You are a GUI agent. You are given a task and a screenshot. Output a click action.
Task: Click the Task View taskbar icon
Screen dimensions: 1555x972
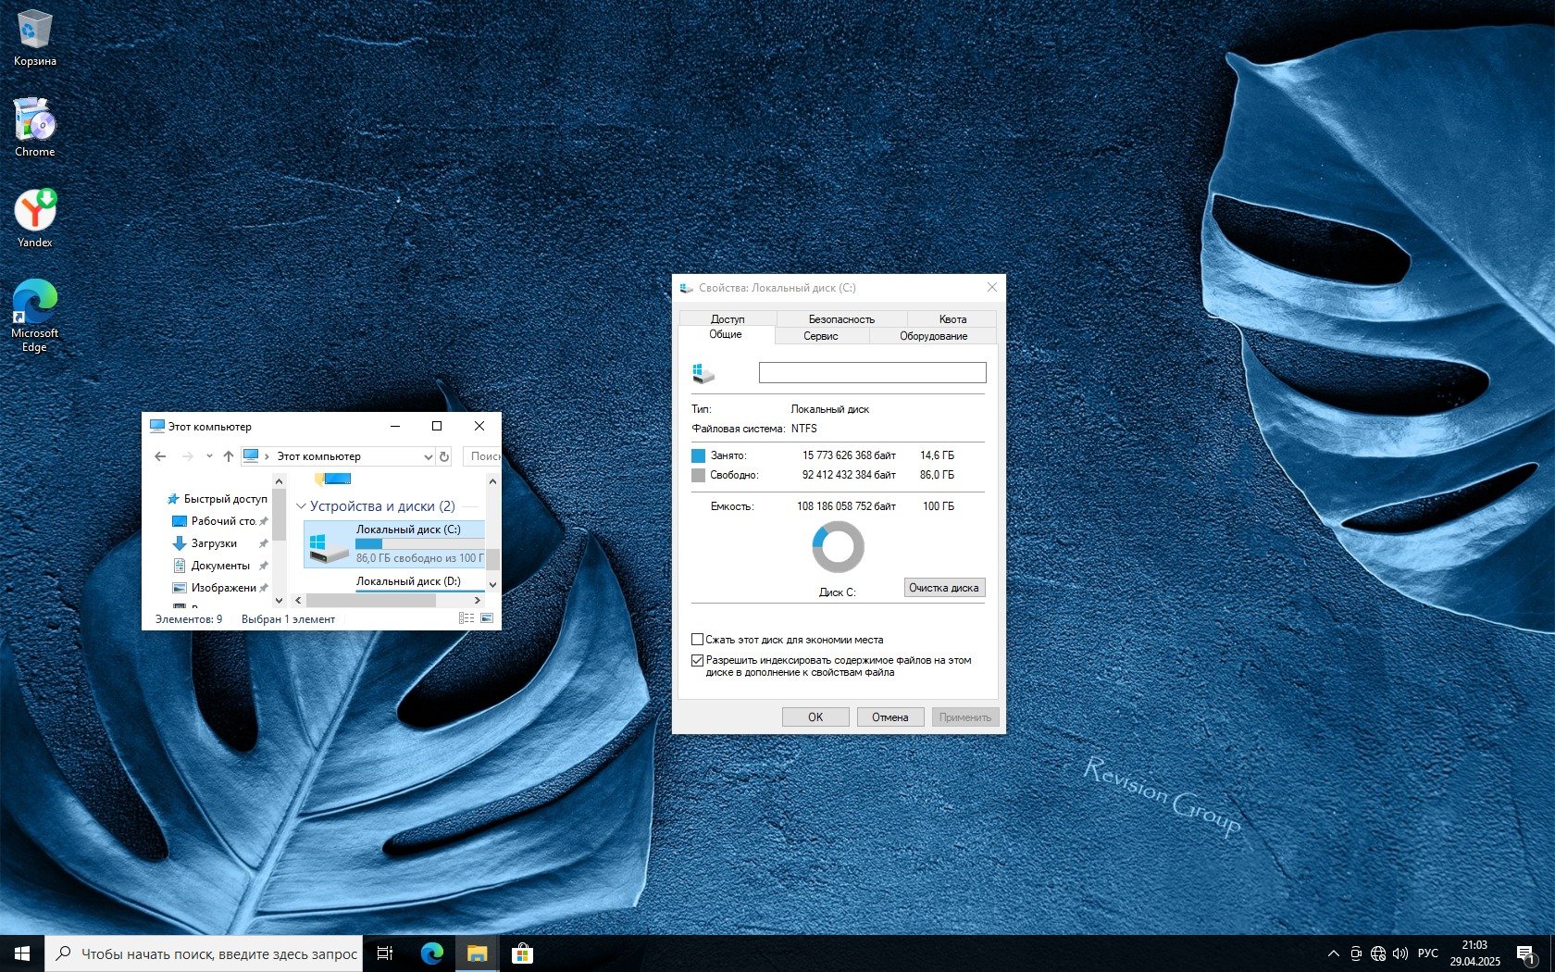(x=385, y=953)
